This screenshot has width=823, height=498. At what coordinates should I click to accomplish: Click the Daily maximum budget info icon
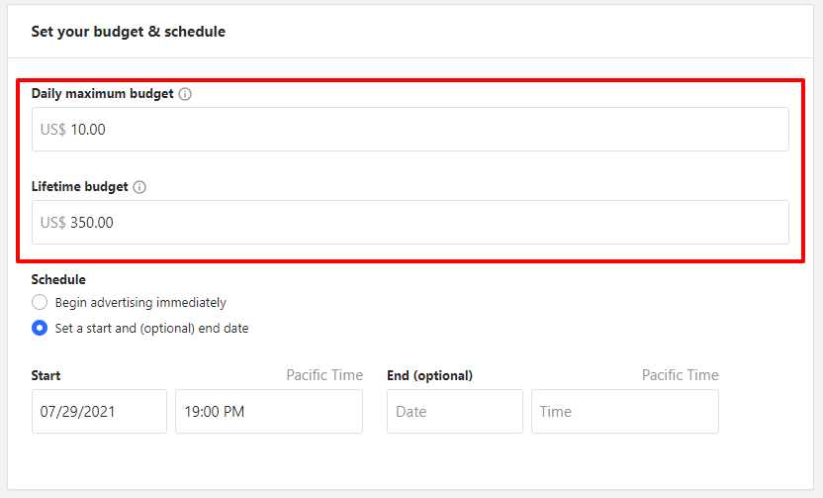pyautogui.click(x=185, y=94)
